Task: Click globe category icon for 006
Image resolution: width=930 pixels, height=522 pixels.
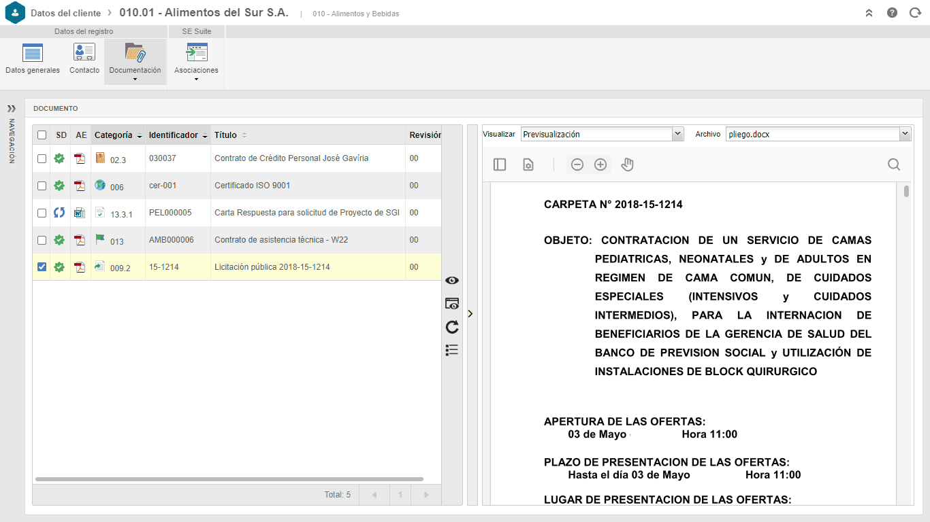Action: click(101, 185)
